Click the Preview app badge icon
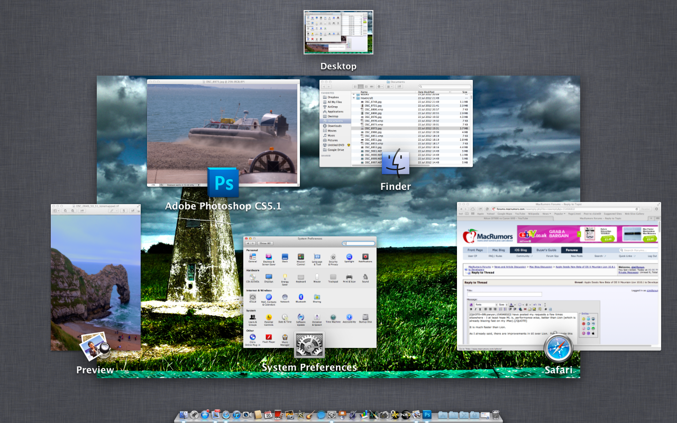Viewport: 677px width, 423px height. click(x=95, y=347)
